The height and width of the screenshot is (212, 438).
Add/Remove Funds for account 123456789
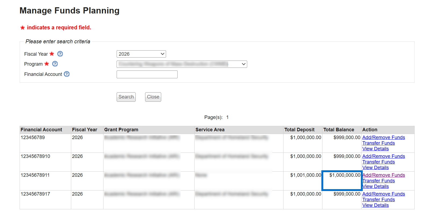click(x=383, y=137)
